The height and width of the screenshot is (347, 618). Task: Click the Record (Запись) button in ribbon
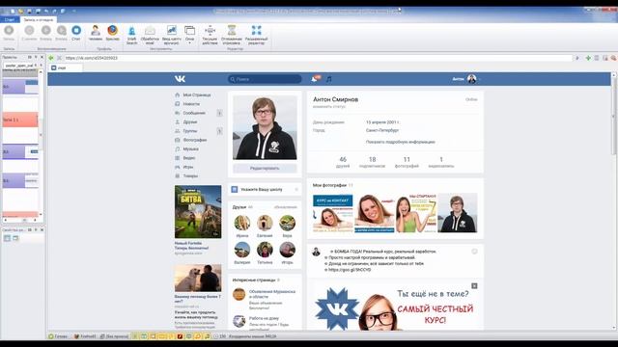point(9,33)
